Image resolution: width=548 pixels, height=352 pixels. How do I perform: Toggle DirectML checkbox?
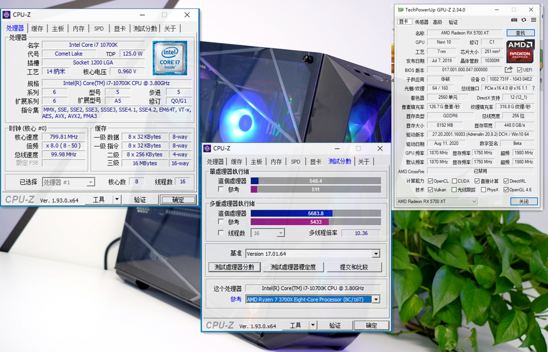(x=506, y=181)
